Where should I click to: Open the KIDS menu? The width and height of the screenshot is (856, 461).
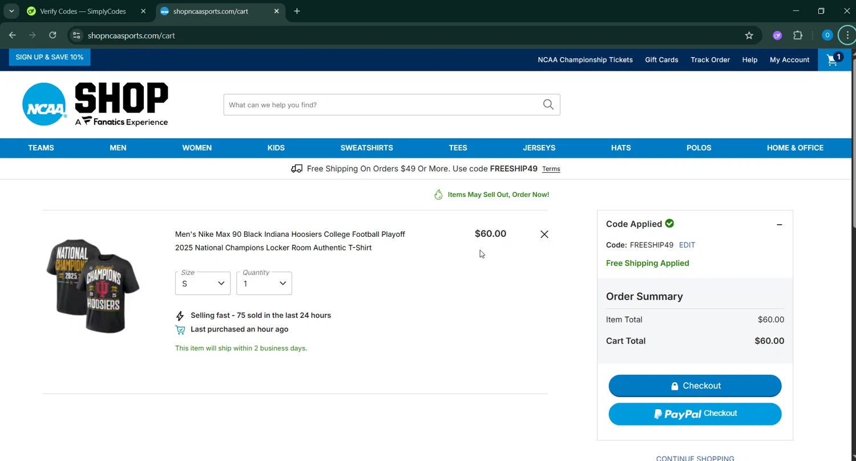point(276,148)
